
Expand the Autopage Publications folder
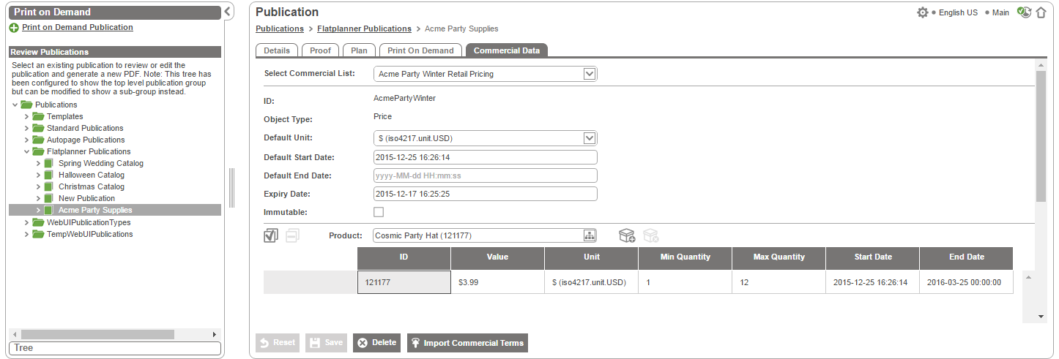tap(26, 140)
